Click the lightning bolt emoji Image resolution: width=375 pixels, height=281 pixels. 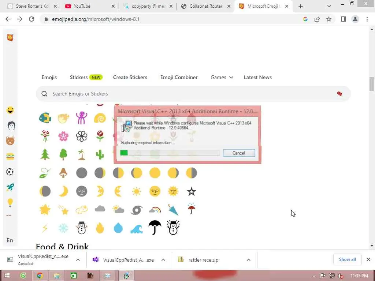point(45,228)
